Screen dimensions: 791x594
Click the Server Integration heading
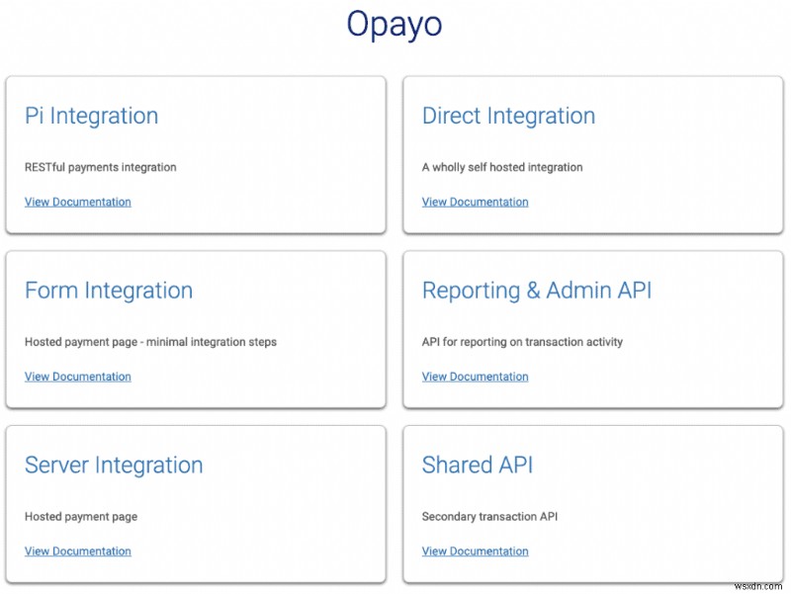pos(114,466)
